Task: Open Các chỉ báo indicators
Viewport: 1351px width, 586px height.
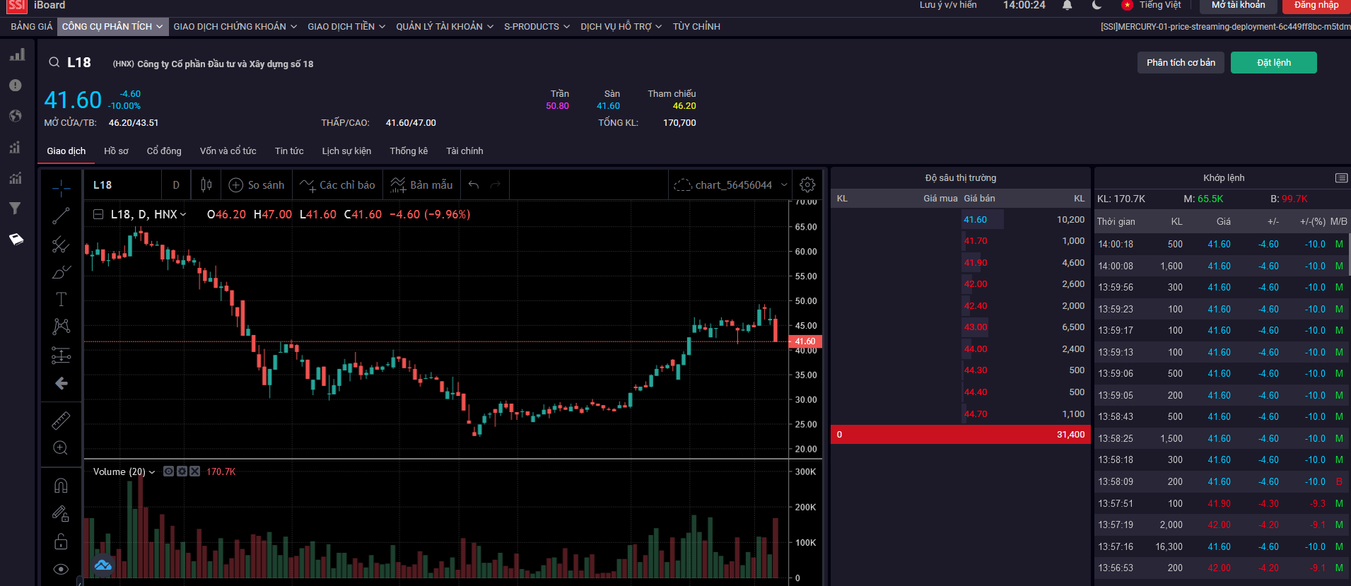Action: 337,185
